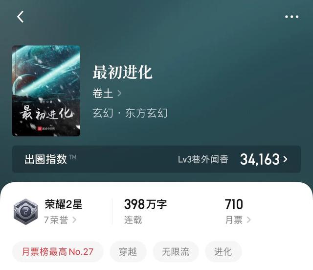Choose the 无限流 tag

[176, 251]
